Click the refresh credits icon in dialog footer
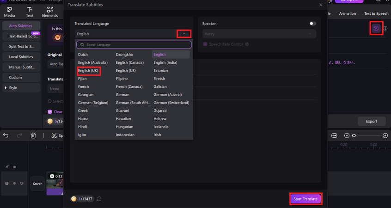The width and height of the screenshot is (391, 208). (x=99, y=199)
